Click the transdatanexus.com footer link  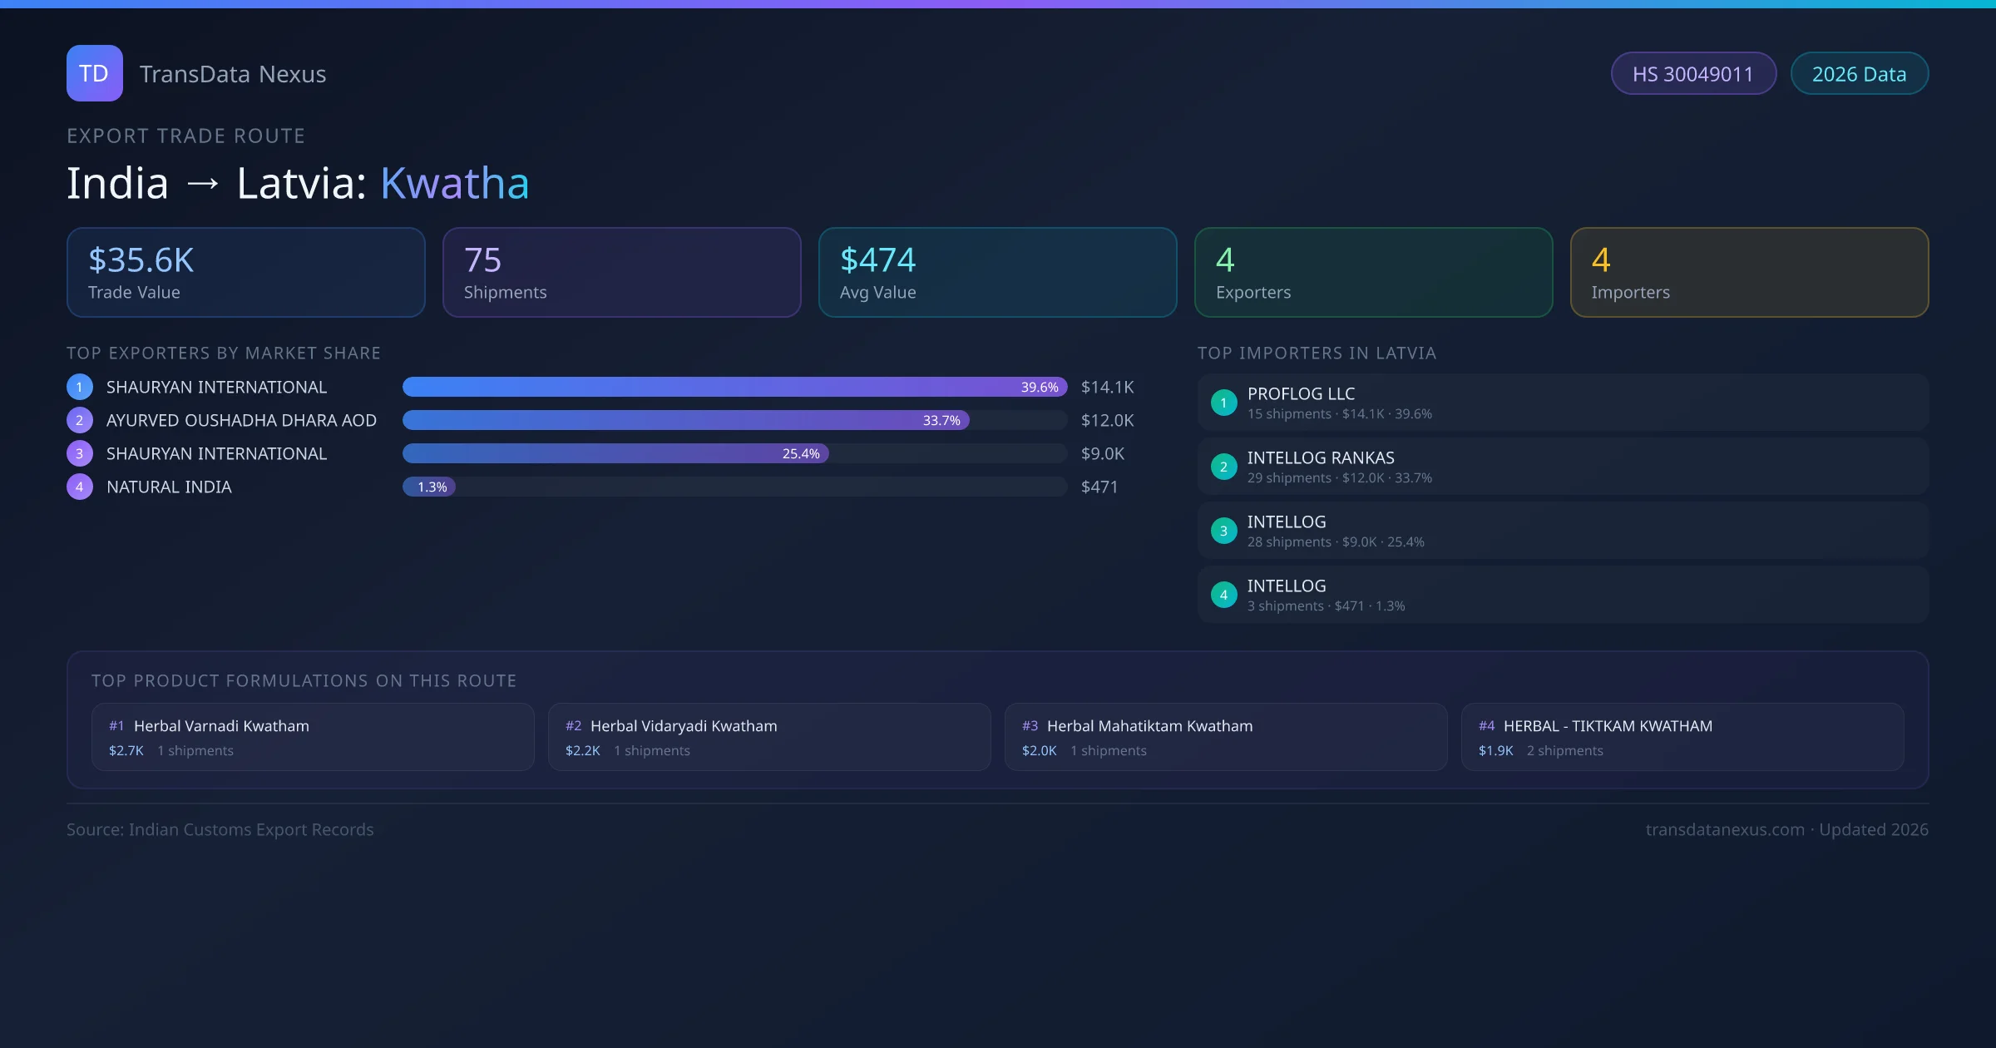[x=1725, y=829]
